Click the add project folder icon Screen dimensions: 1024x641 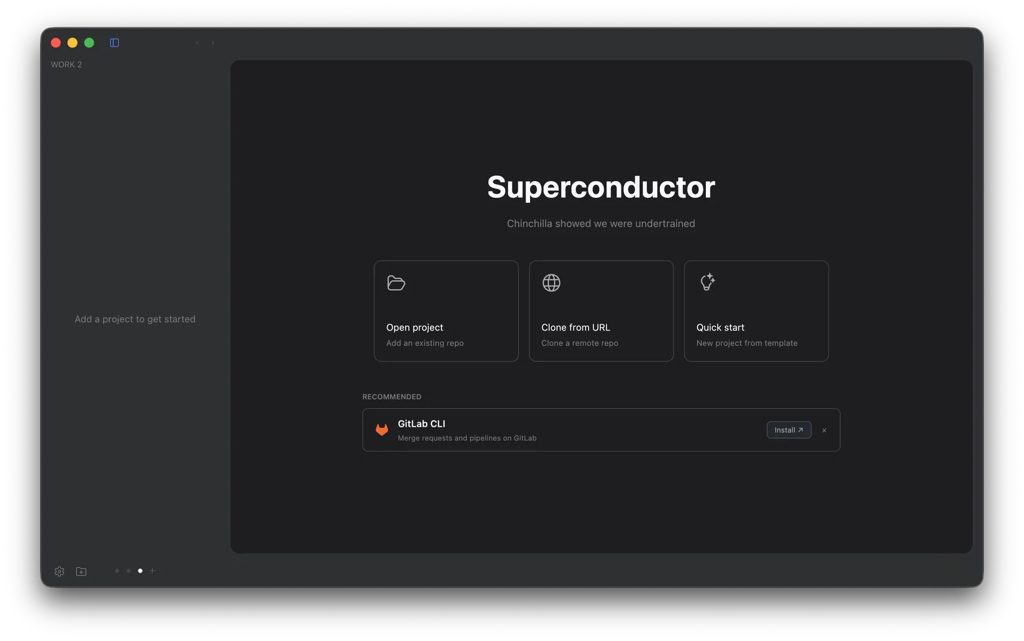81,571
